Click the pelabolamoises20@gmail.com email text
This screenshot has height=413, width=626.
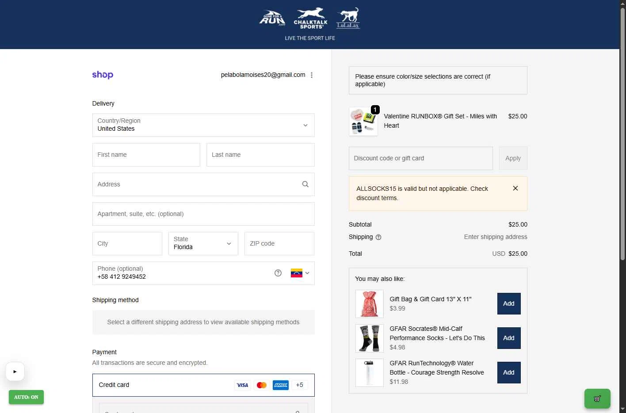tap(263, 75)
